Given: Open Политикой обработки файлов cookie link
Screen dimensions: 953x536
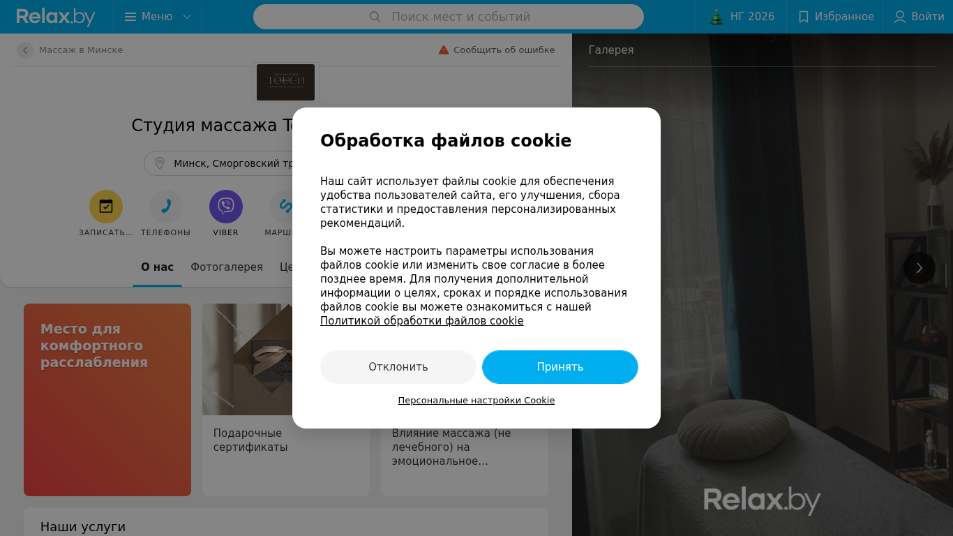Looking at the screenshot, I should (422, 321).
